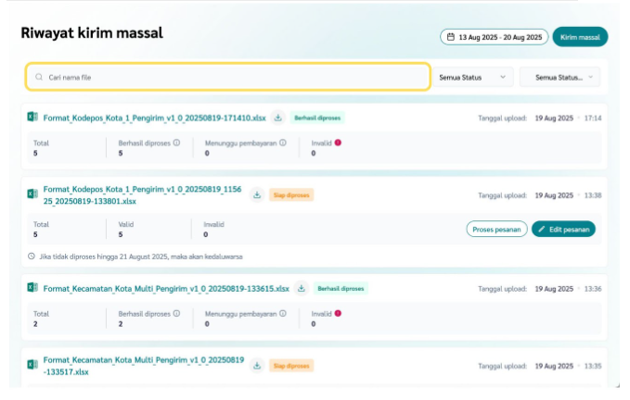
Task: Open the 'Semua Status' dropdown next to search
Action: pos(474,77)
